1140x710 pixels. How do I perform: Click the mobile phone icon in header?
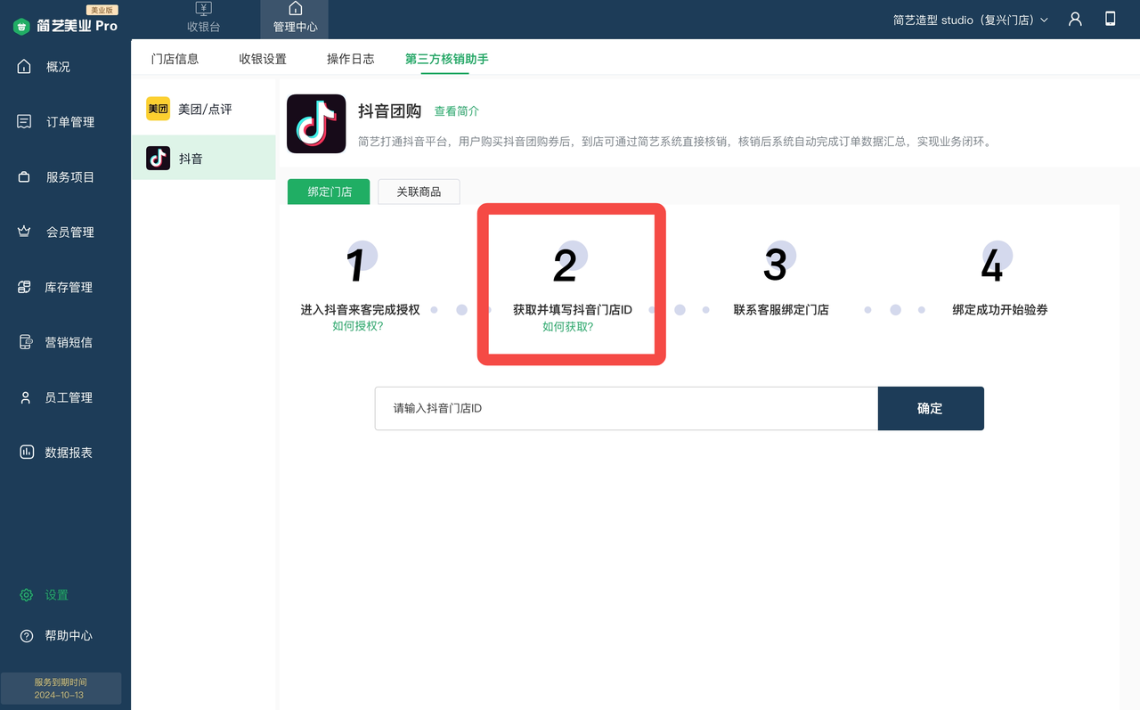[1110, 19]
